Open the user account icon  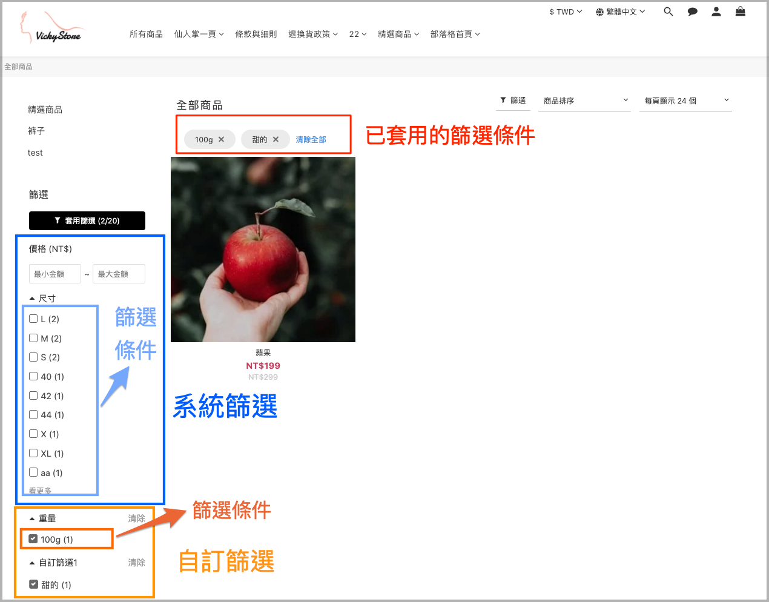[716, 12]
